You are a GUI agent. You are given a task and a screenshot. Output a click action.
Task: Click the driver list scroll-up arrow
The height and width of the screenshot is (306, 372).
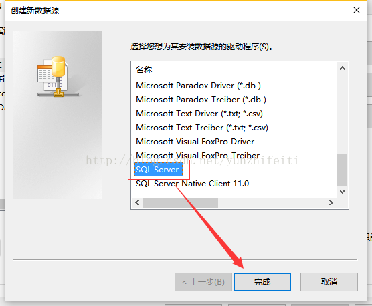click(x=342, y=68)
